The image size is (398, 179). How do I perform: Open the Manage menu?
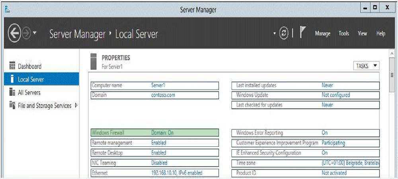coord(322,33)
